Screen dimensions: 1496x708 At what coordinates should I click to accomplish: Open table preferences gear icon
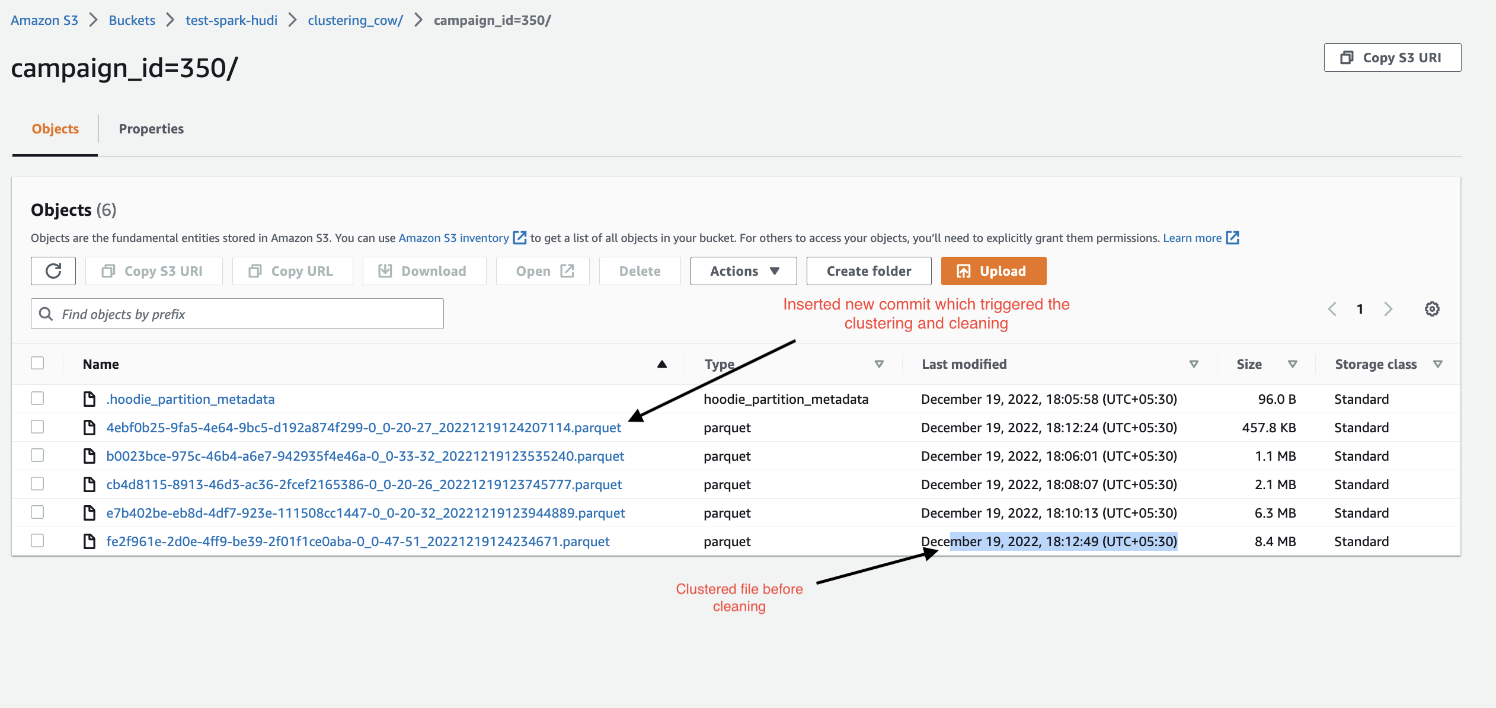(1432, 309)
